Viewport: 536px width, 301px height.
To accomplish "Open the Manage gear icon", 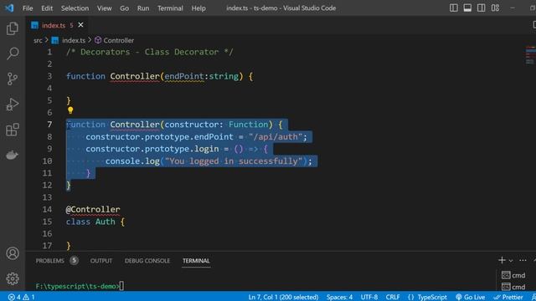I will coord(13,278).
